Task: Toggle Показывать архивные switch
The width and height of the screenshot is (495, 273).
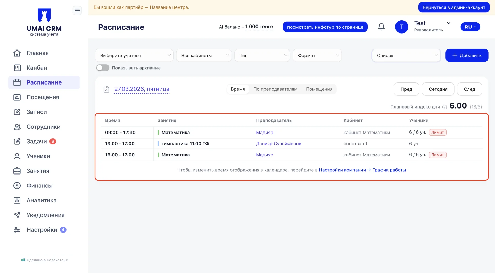Action: click(103, 68)
